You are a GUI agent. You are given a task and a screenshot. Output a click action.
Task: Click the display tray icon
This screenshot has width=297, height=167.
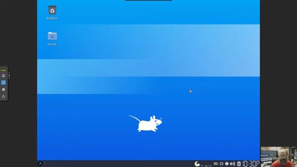pyautogui.click(x=221, y=164)
